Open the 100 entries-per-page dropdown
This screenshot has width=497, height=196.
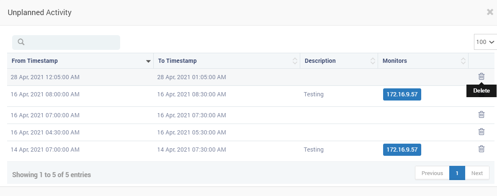point(485,42)
